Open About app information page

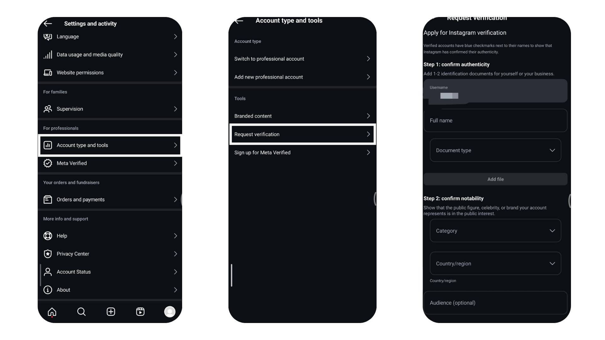[109, 289]
